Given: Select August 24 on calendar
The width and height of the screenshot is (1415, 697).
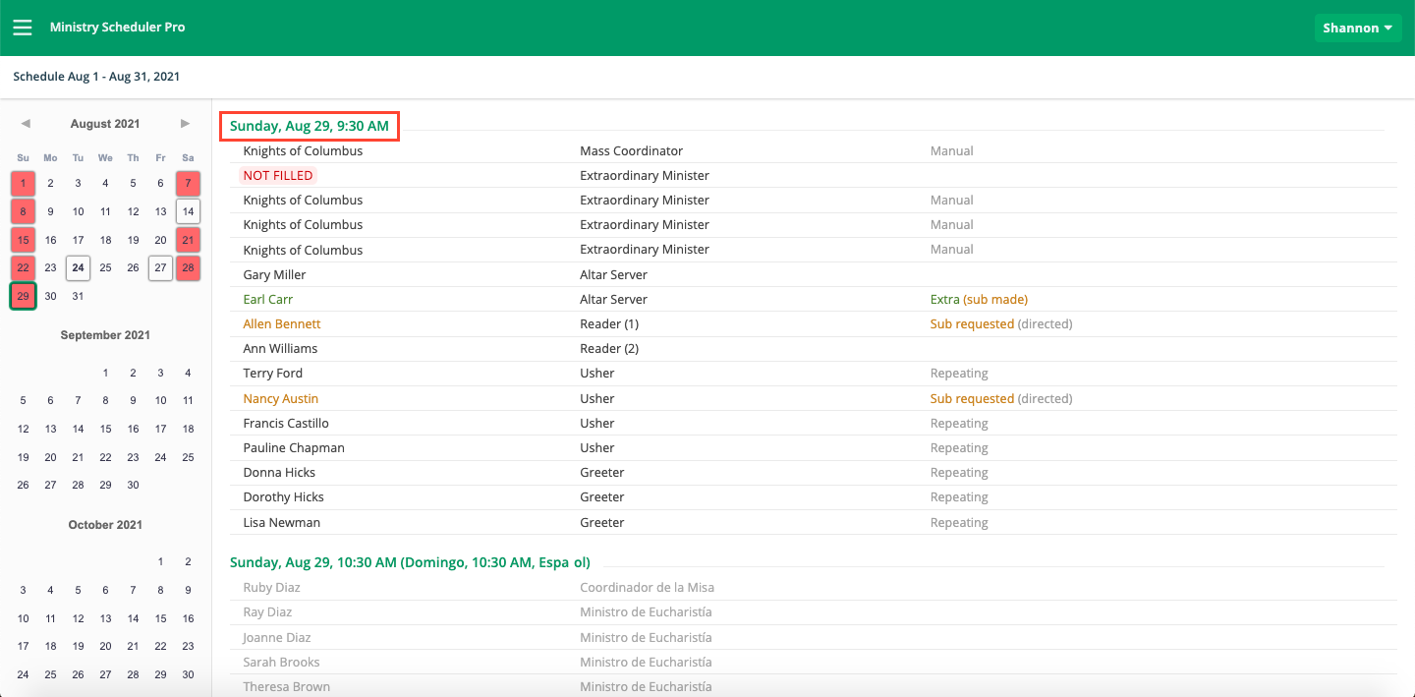Looking at the screenshot, I should 78,267.
